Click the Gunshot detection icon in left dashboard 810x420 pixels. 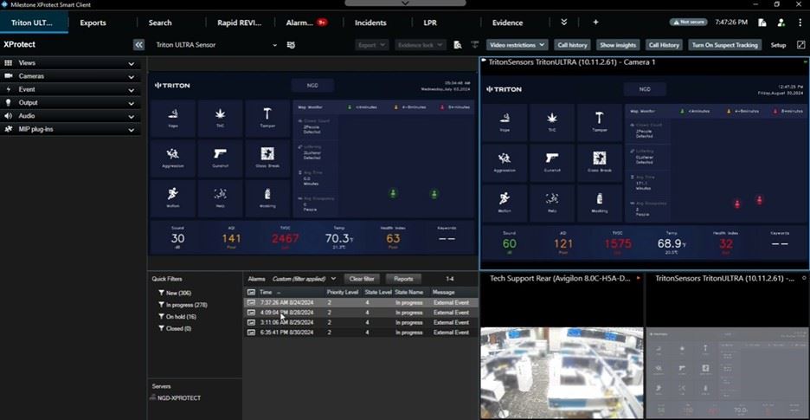(x=220, y=154)
